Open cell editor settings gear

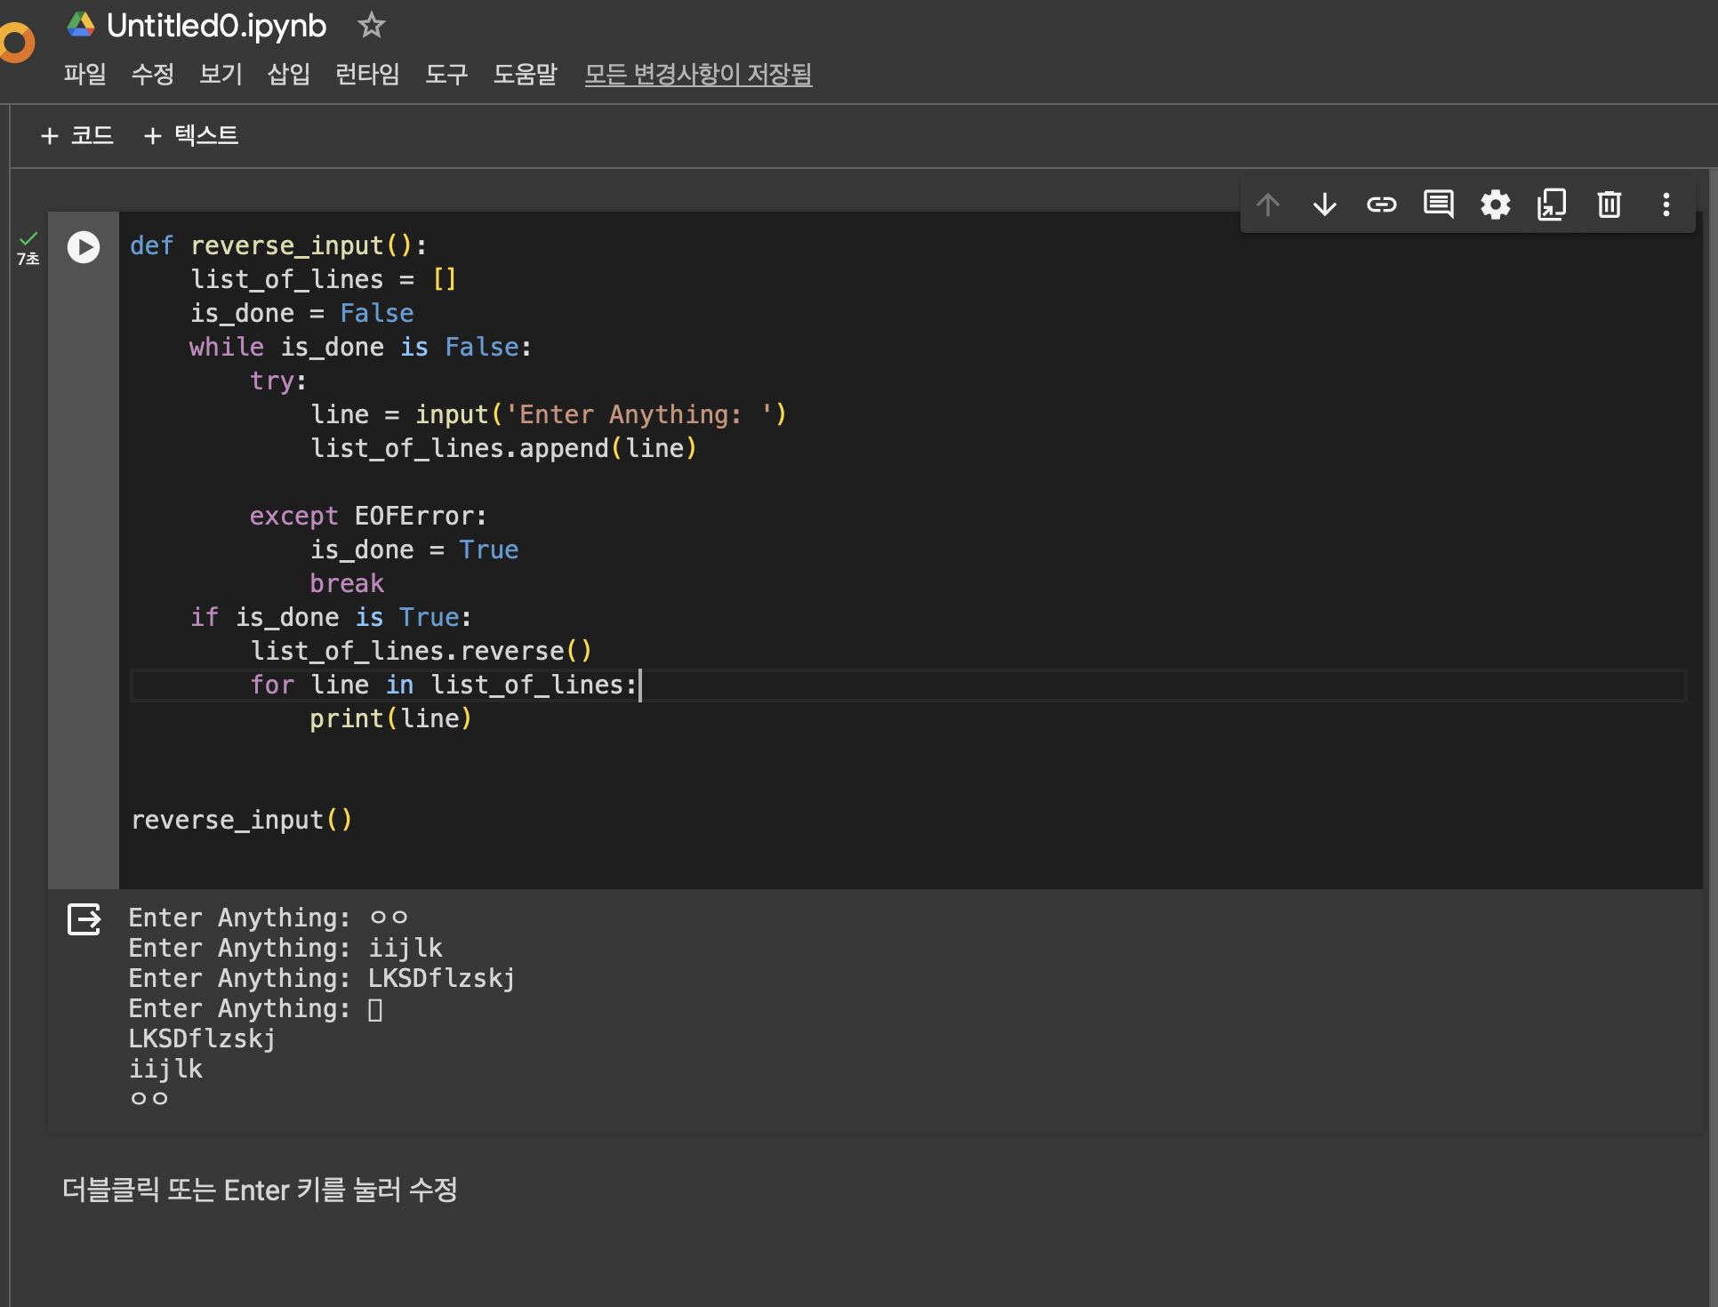click(x=1495, y=204)
